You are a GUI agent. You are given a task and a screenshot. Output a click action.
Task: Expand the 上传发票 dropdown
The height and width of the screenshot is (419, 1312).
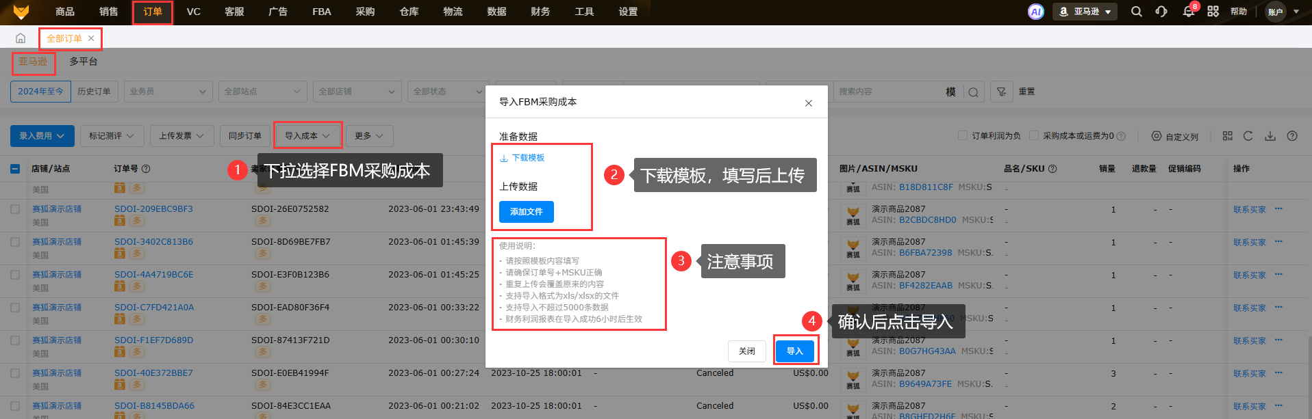tap(182, 136)
